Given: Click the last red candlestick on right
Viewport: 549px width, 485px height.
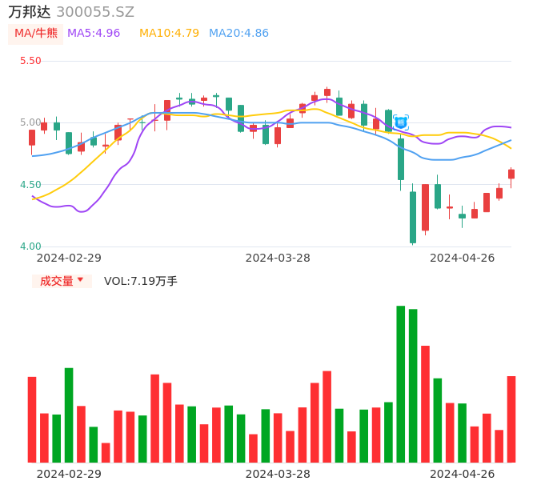Looking at the screenshot, I should pyautogui.click(x=511, y=174).
